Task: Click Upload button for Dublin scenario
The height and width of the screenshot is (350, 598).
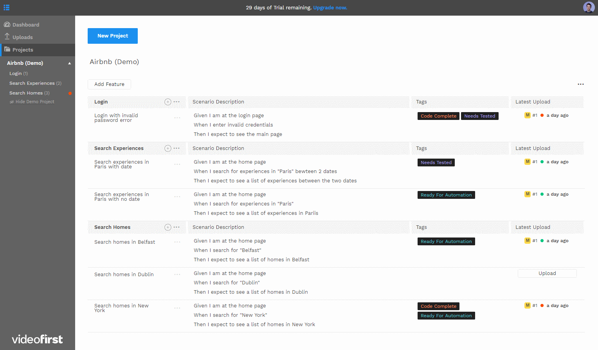Action: tap(547, 273)
